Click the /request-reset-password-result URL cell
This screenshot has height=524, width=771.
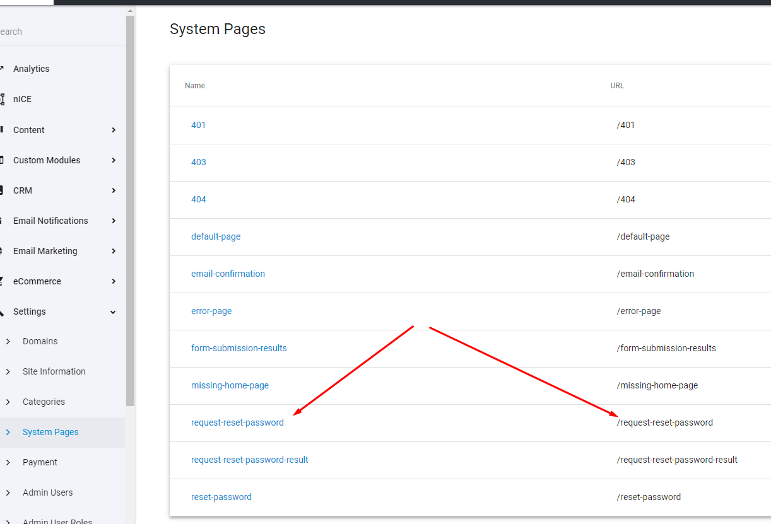click(x=677, y=460)
